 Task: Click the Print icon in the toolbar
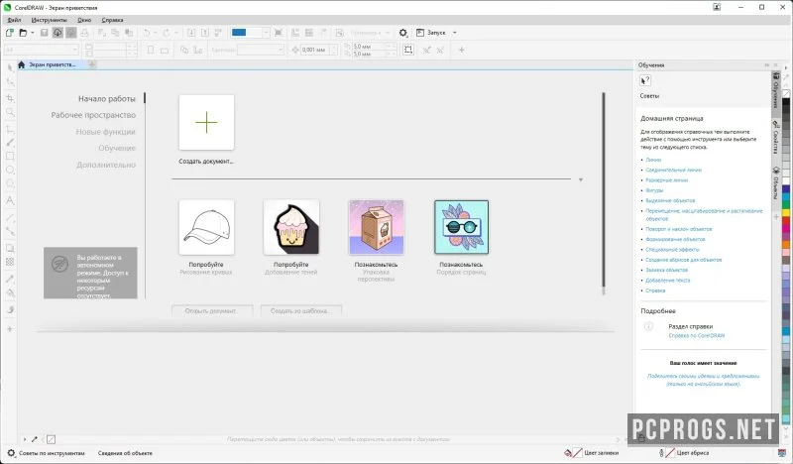click(84, 33)
